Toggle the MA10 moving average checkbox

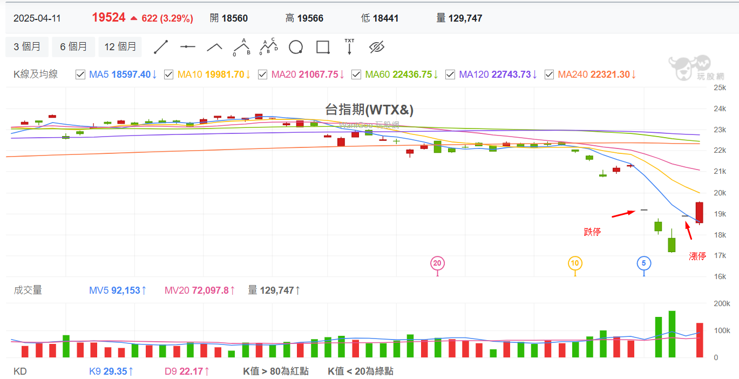click(168, 75)
